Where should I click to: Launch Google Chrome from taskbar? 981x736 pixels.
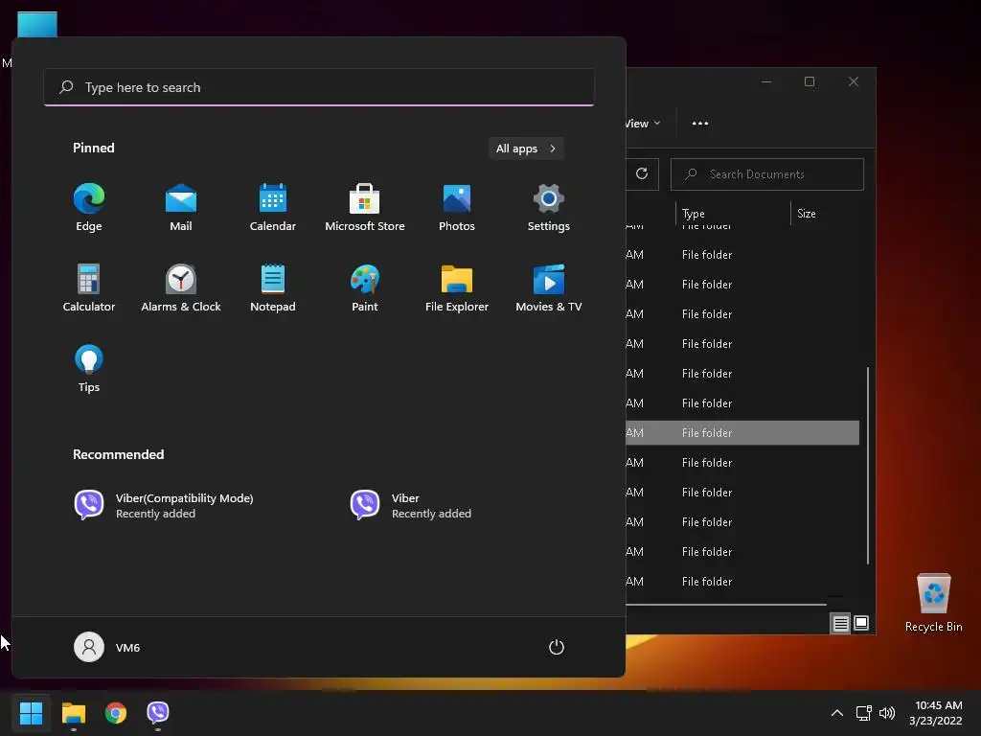(x=116, y=713)
